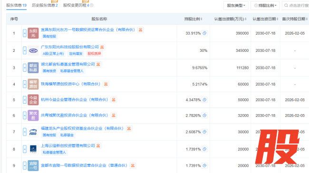This screenshot has height=173, width=309.
Task: Open equity structure icon for 珠海横琴源创投资中心
Action: (106, 84)
